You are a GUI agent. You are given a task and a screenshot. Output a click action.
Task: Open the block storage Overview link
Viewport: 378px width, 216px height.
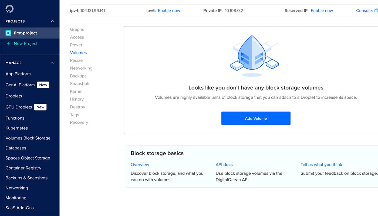tap(140, 164)
